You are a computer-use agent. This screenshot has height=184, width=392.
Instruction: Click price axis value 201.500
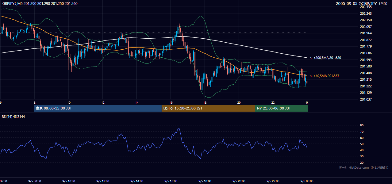point(366,66)
